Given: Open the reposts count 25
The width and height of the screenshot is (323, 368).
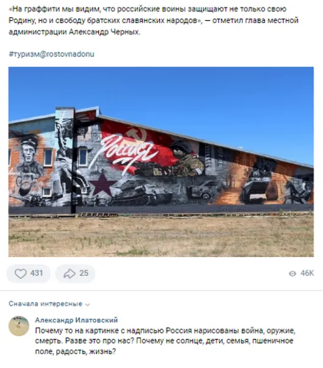Looking at the screenshot, I should tap(84, 274).
